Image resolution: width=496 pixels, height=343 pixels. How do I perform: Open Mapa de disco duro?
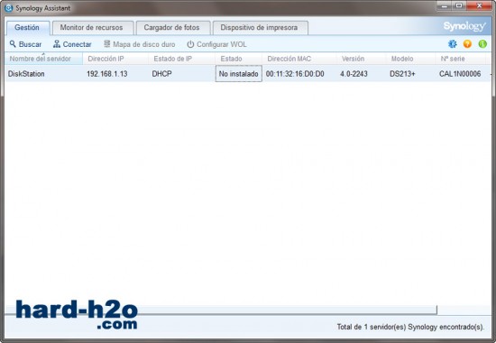pos(140,44)
